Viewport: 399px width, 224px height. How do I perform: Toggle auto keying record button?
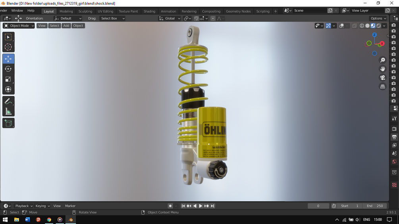tap(170, 206)
